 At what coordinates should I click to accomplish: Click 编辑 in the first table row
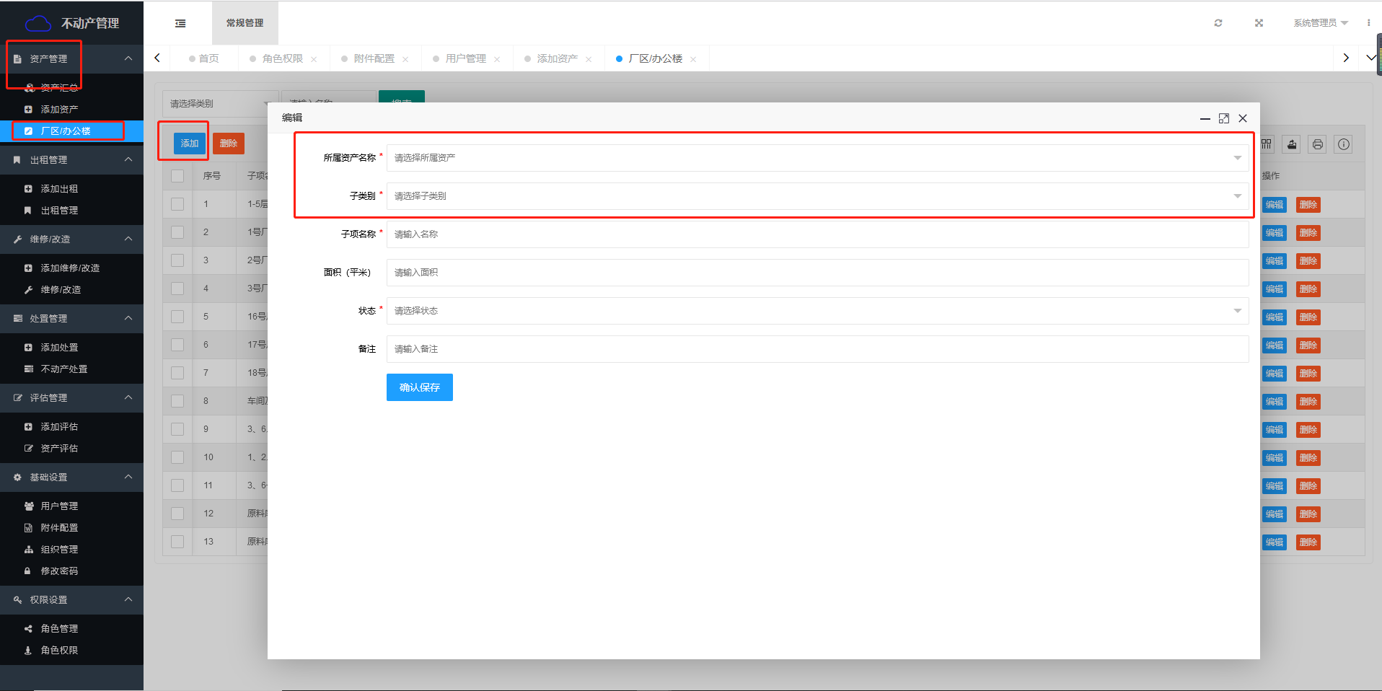[1275, 205]
